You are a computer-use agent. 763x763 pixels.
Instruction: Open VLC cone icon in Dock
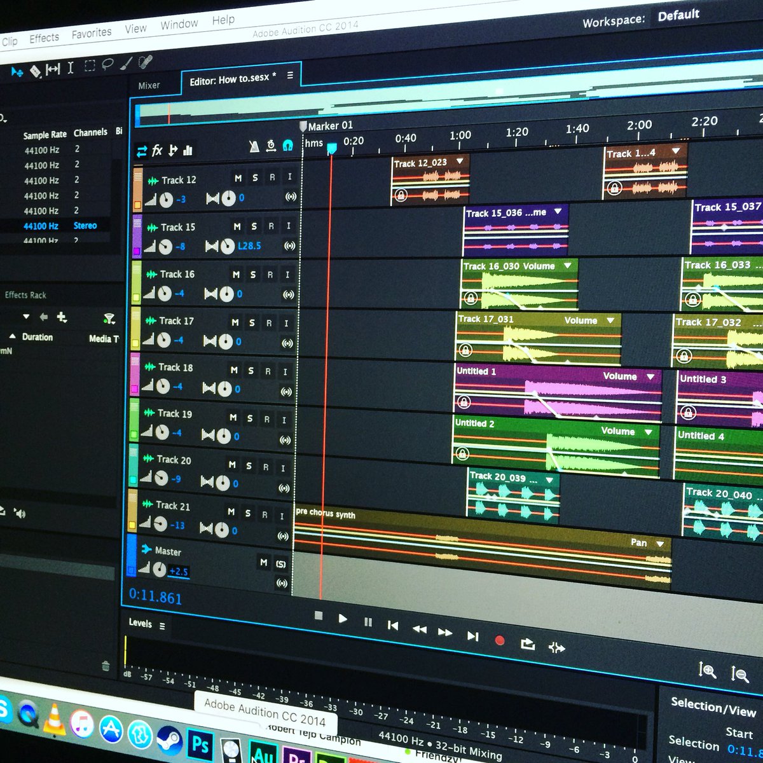53,719
